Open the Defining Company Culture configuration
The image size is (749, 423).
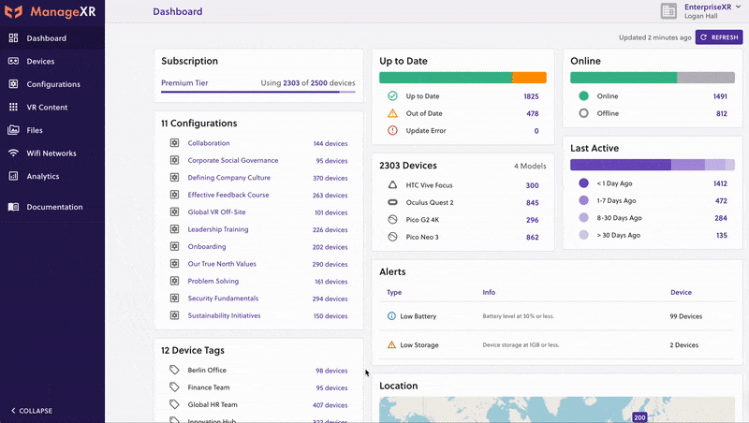[x=228, y=178]
